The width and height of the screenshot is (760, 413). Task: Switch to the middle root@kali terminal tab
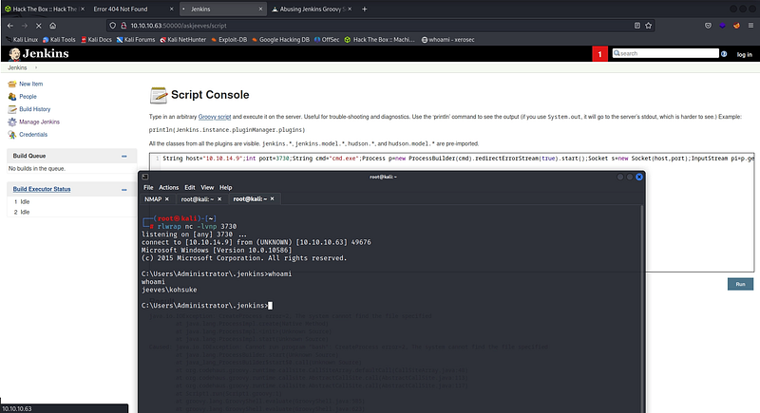click(198, 199)
